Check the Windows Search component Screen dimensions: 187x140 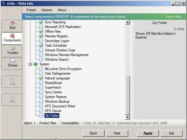(41, 59)
